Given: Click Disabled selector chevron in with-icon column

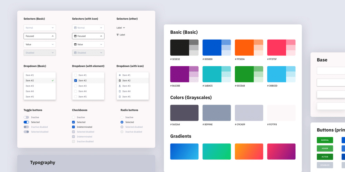Looking at the screenshot, I should point(101,53).
